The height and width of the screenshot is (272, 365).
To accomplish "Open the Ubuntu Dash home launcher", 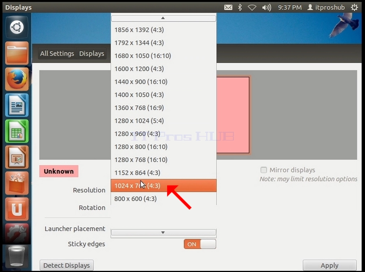I will pos(17,27).
